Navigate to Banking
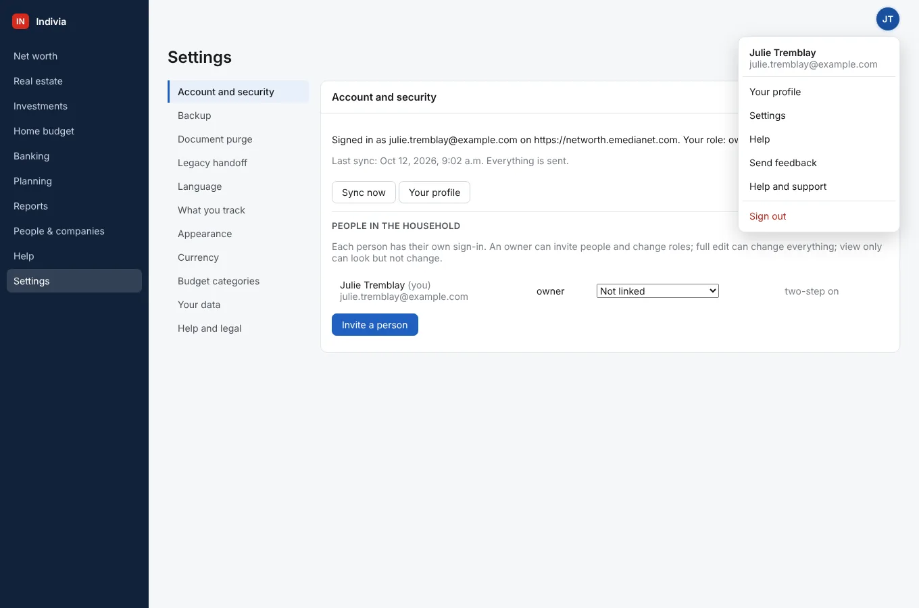 coord(74,156)
